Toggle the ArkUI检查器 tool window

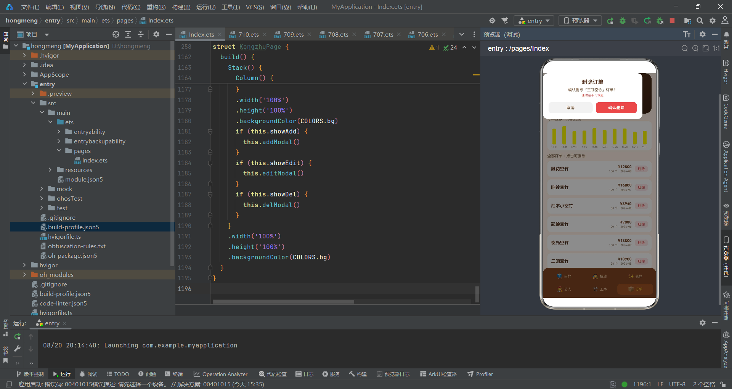pyautogui.click(x=438, y=374)
